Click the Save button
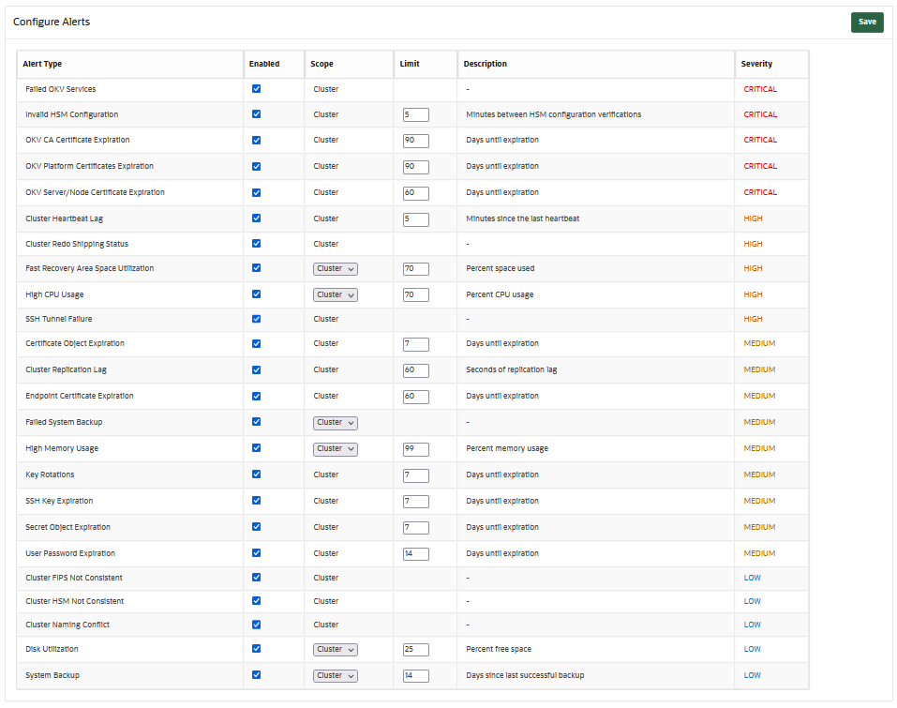 point(865,22)
